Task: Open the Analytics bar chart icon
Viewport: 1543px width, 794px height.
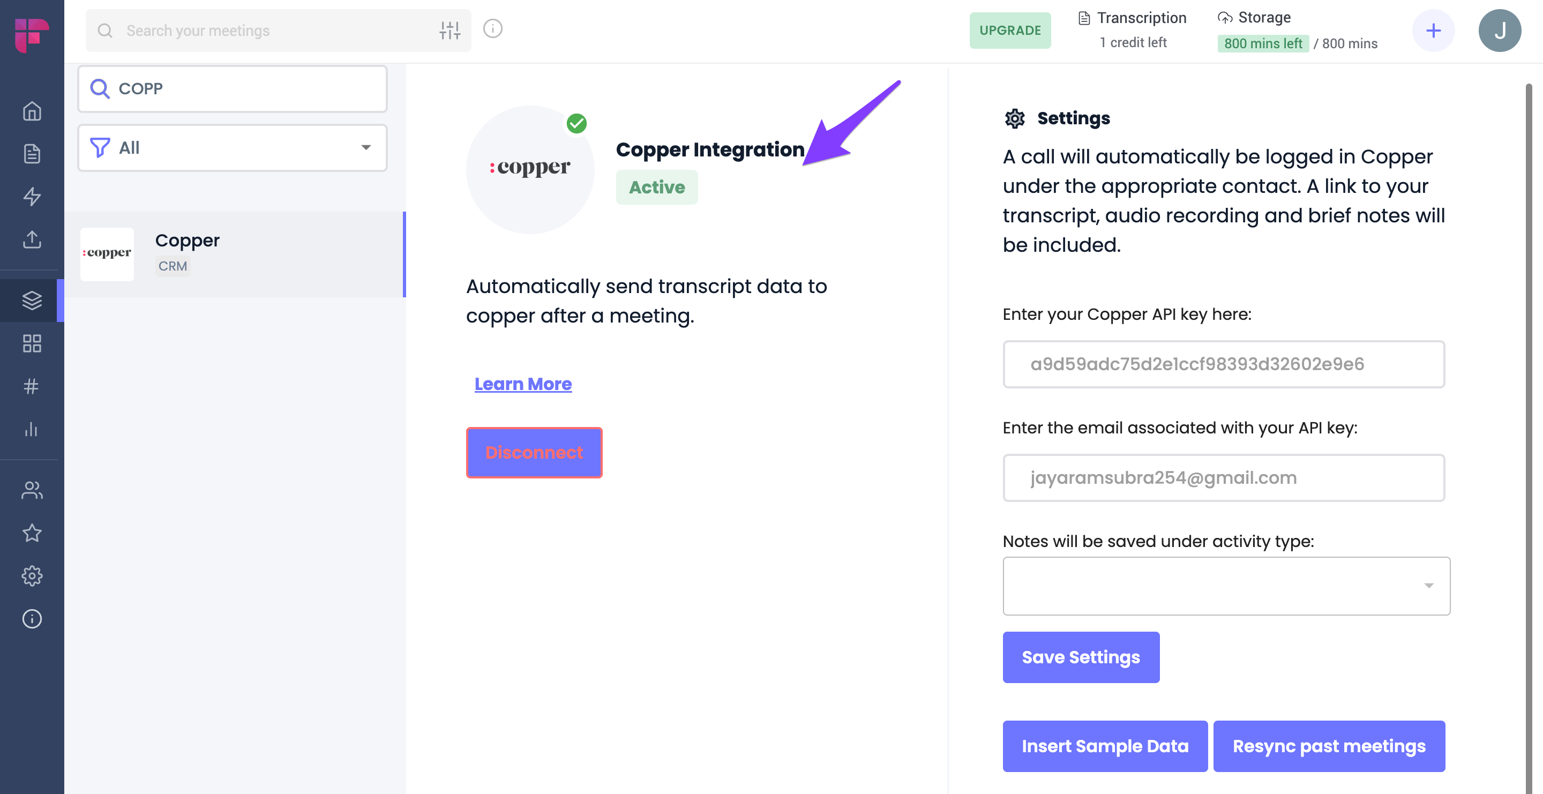Action: 32,429
